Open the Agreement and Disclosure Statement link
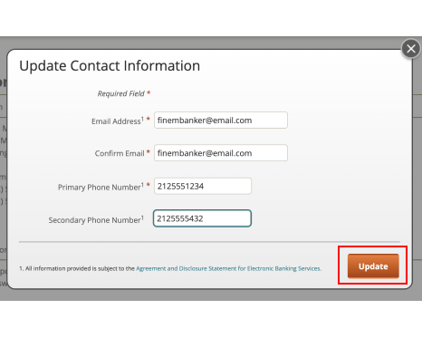The image size is (422, 338). [228, 268]
